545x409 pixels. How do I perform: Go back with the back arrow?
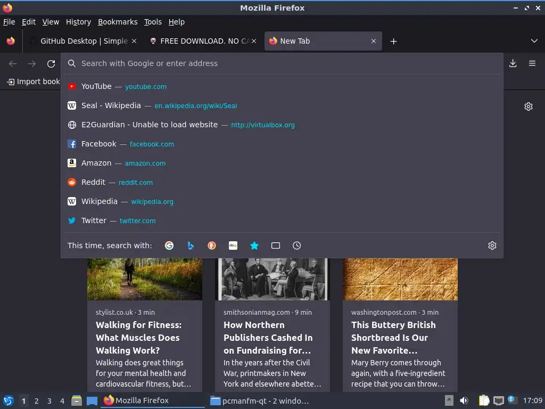[x=13, y=64]
